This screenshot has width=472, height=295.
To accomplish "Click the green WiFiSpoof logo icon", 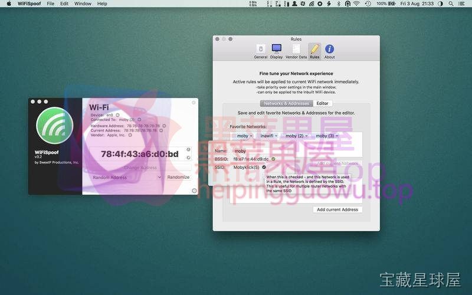I will tap(54, 126).
